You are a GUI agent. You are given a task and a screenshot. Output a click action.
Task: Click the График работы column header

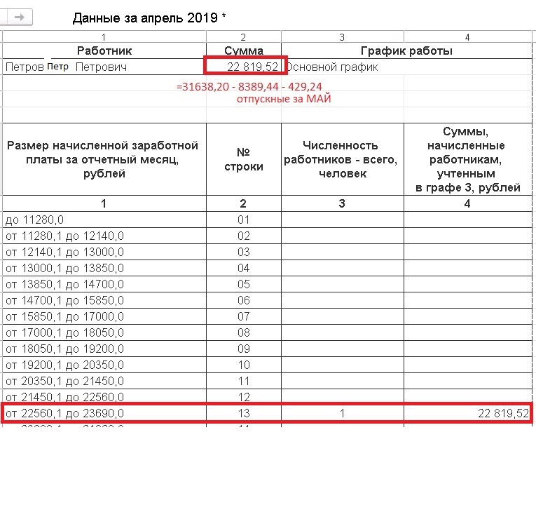406,50
